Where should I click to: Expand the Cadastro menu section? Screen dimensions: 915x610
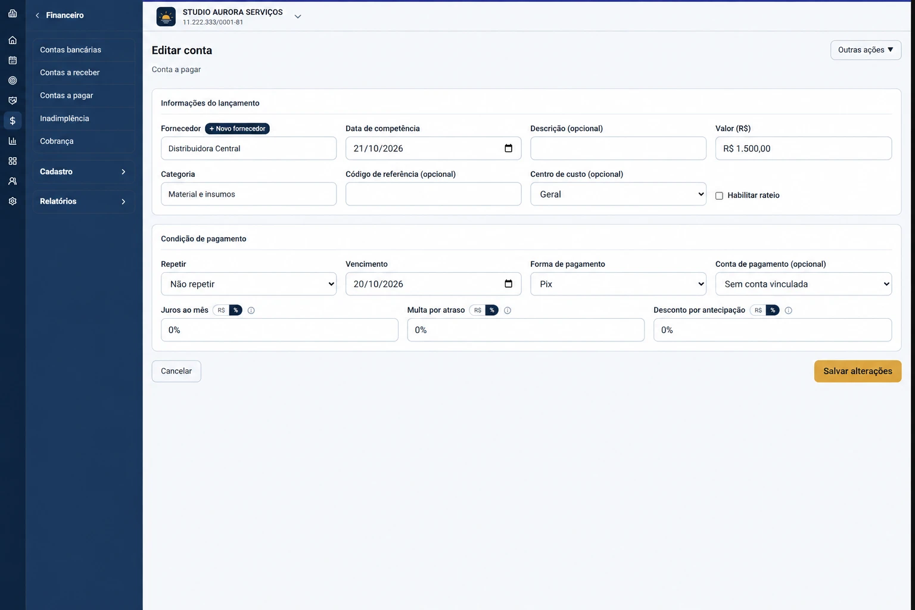click(83, 172)
